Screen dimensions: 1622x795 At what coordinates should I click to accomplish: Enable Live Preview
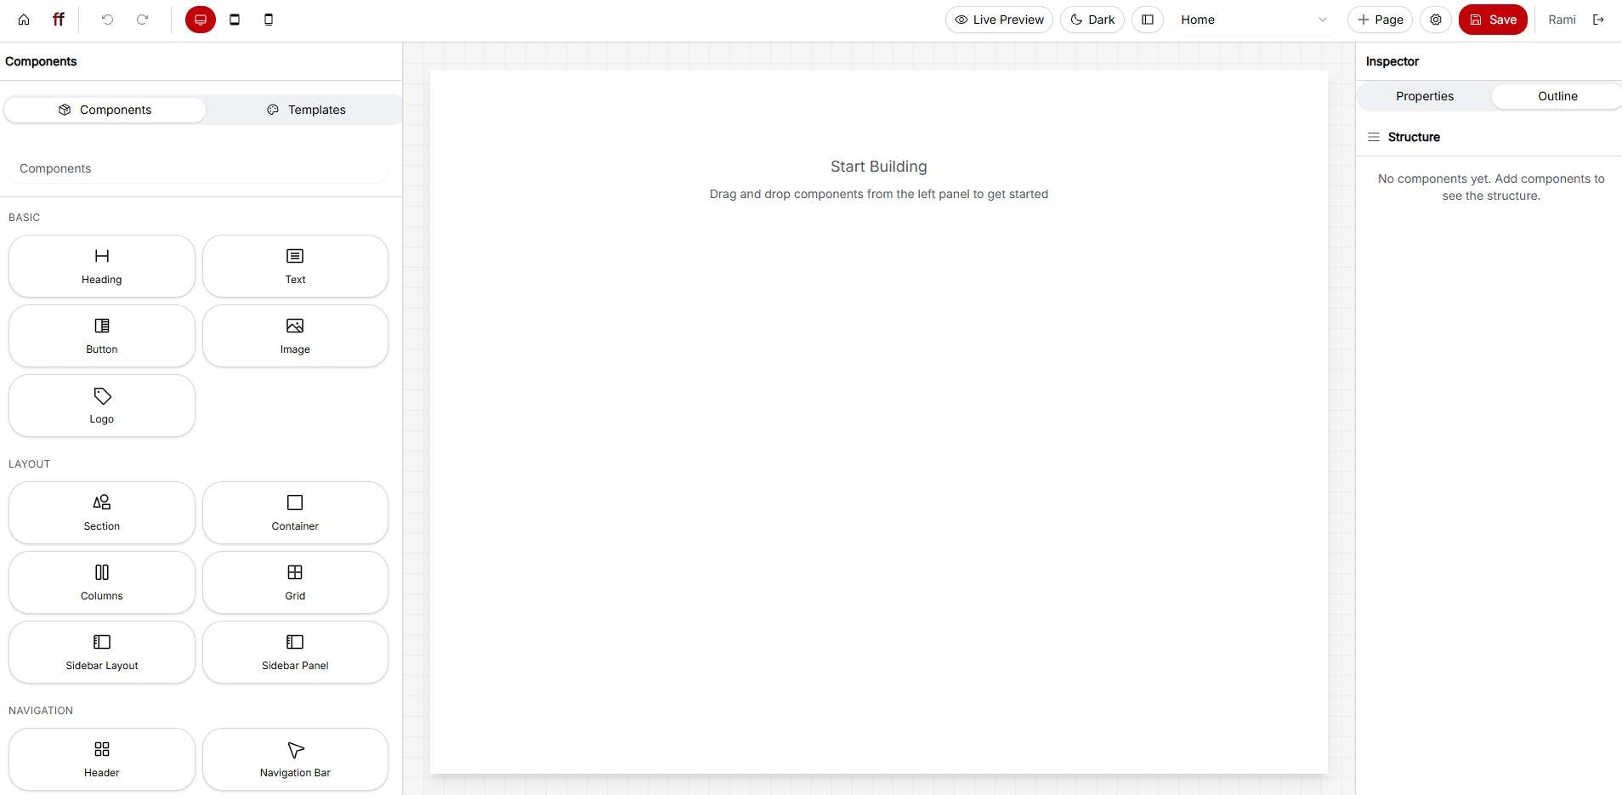(x=999, y=19)
